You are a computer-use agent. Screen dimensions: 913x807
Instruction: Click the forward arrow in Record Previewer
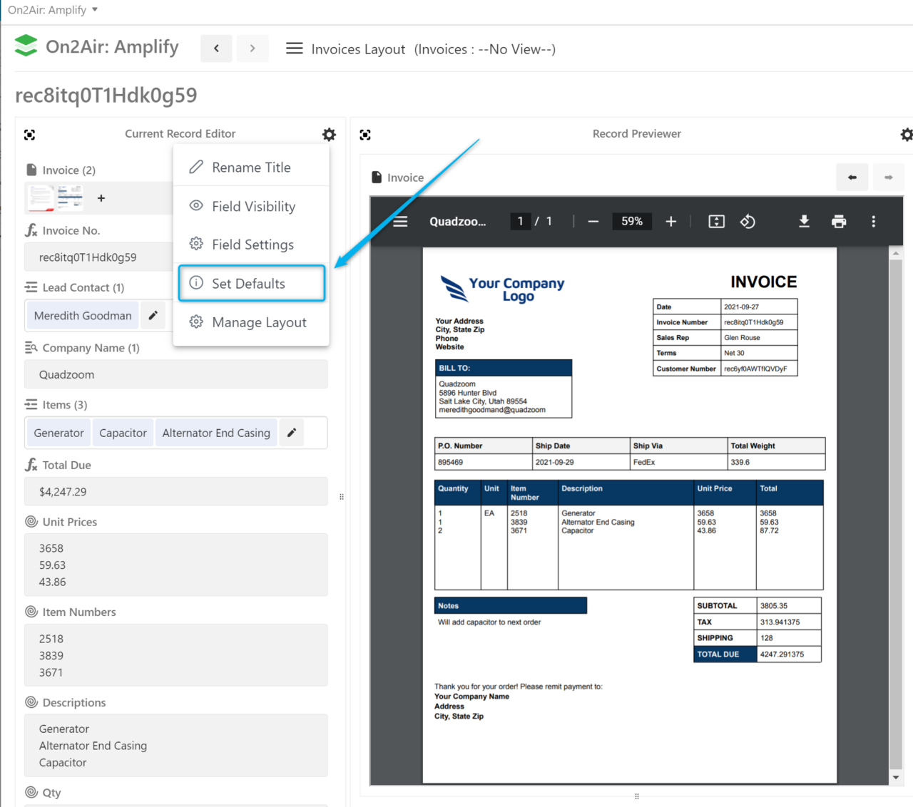[x=888, y=177]
